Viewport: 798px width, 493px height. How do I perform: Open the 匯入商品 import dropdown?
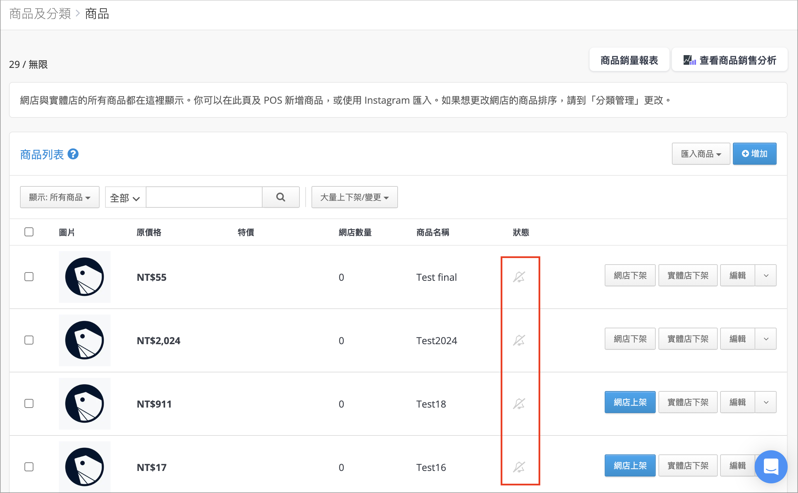pyautogui.click(x=701, y=154)
